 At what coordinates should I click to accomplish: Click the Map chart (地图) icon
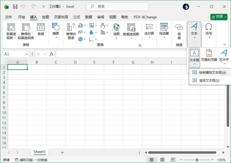[x=116, y=27]
